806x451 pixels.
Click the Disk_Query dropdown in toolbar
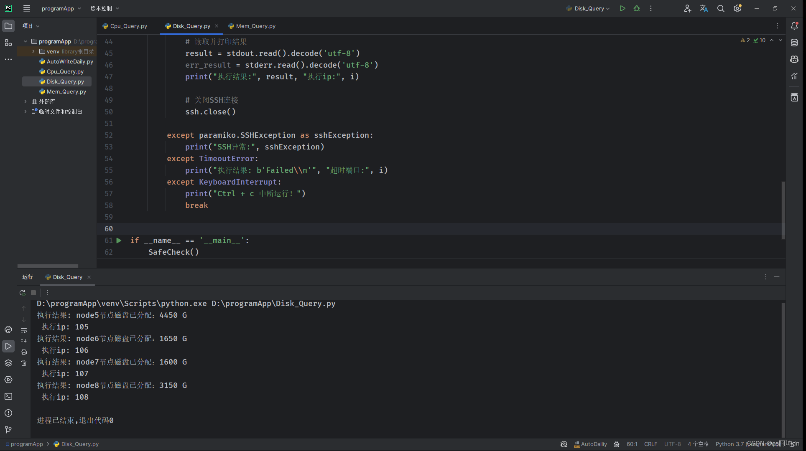[x=589, y=8]
